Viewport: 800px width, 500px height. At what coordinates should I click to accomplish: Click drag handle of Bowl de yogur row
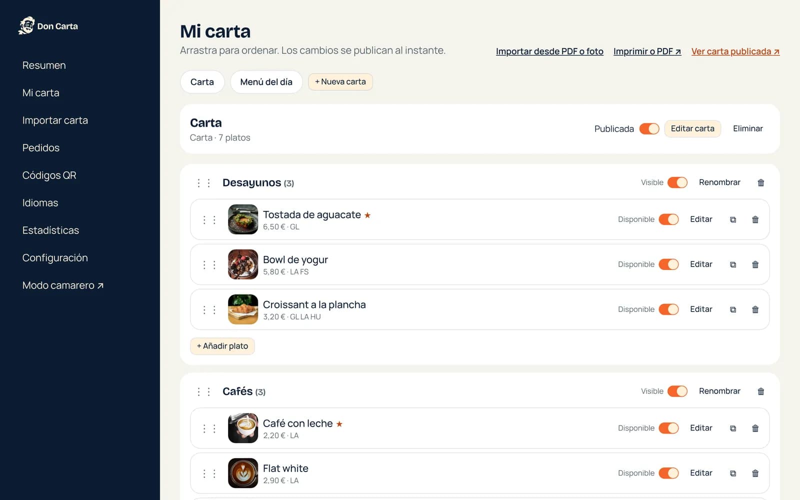pyautogui.click(x=209, y=264)
